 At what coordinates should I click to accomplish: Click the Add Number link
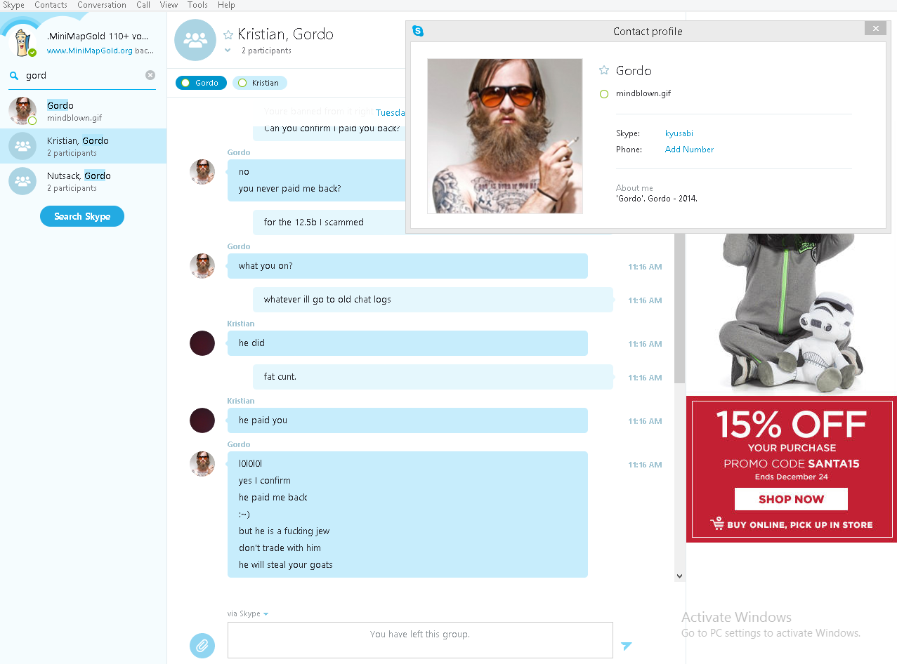click(x=689, y=150)
